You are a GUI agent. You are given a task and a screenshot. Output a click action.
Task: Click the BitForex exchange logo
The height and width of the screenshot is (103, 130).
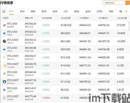click(x=4, y=82)
